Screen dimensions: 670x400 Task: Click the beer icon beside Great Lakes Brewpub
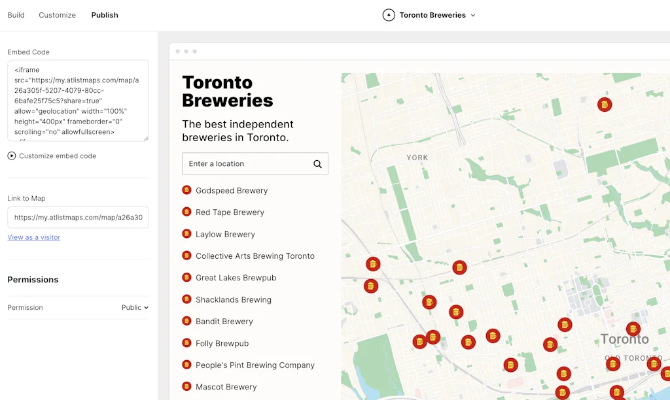186,278
